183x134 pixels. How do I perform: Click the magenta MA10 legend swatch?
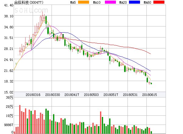(110, 2)
